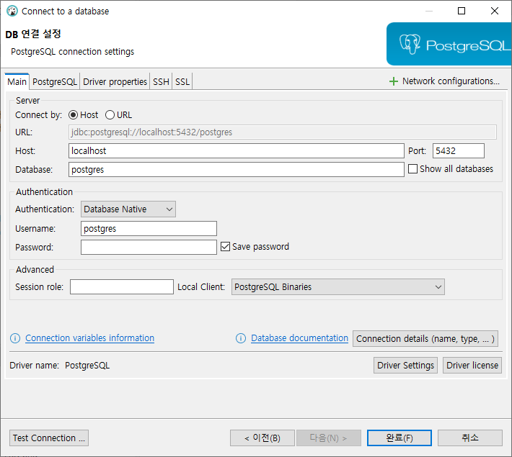
Task: Click the PostgreSQL elephant logo banner
Action: pos(449,44)
